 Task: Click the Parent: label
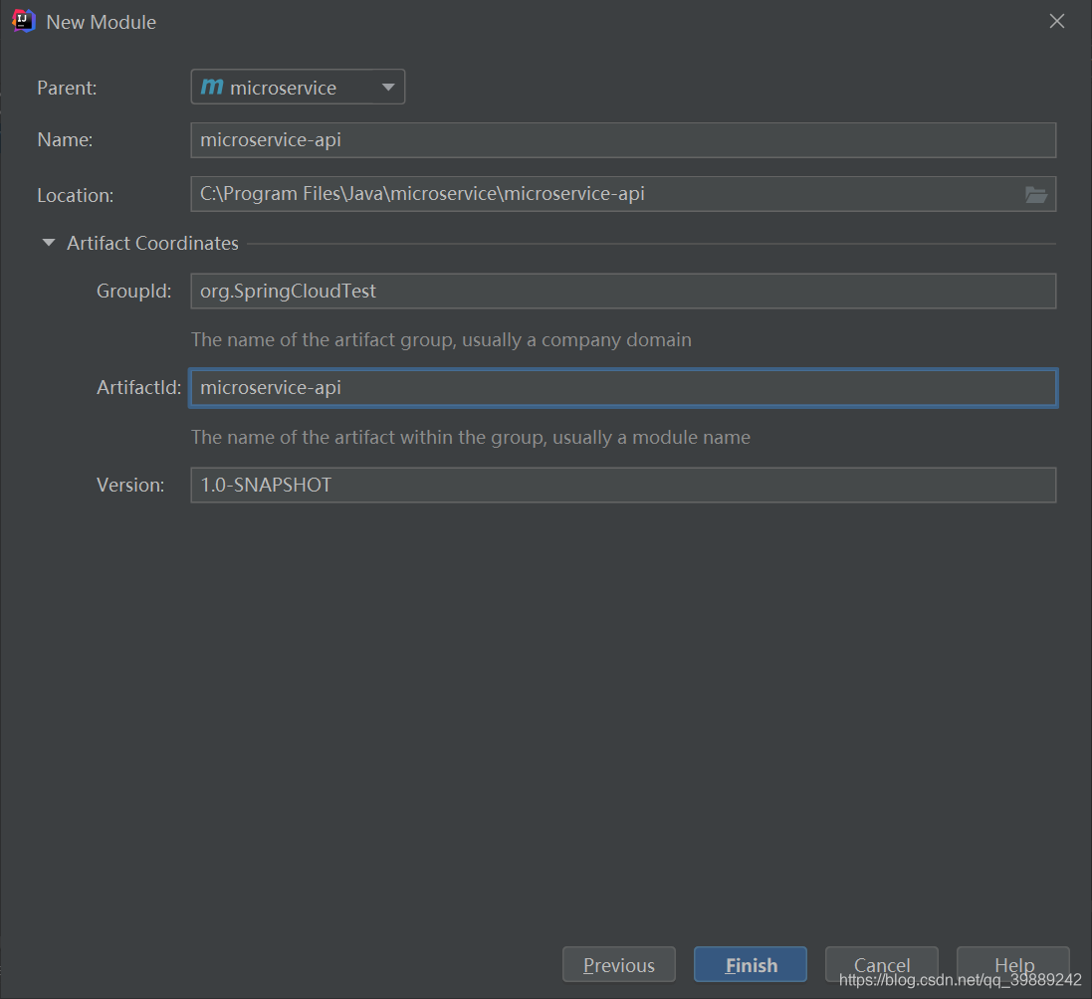pyautogui.click(x=67, y=88)
